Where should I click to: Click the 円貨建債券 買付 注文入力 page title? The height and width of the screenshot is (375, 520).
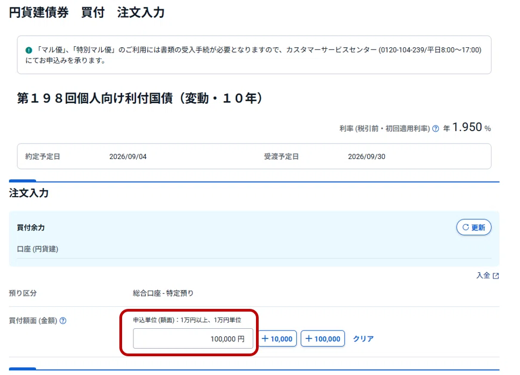(x=87, y=12)
